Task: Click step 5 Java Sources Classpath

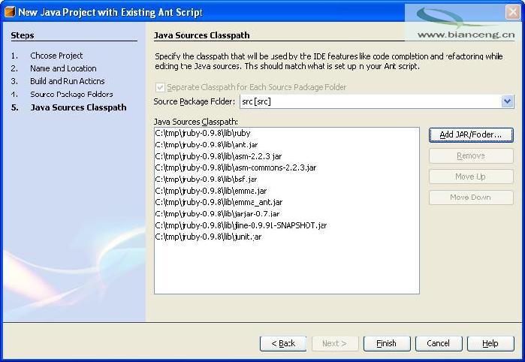Action: click(78, 107)
